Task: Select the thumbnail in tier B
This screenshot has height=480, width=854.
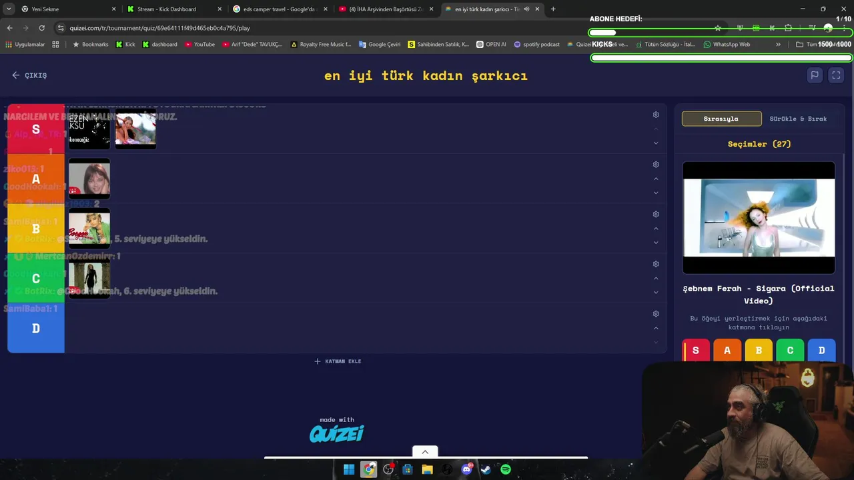Action: (x=89, y=229)
